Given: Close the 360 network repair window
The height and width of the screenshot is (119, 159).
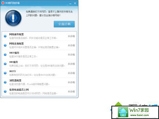Looking at the screenshot, I should 75,3.
